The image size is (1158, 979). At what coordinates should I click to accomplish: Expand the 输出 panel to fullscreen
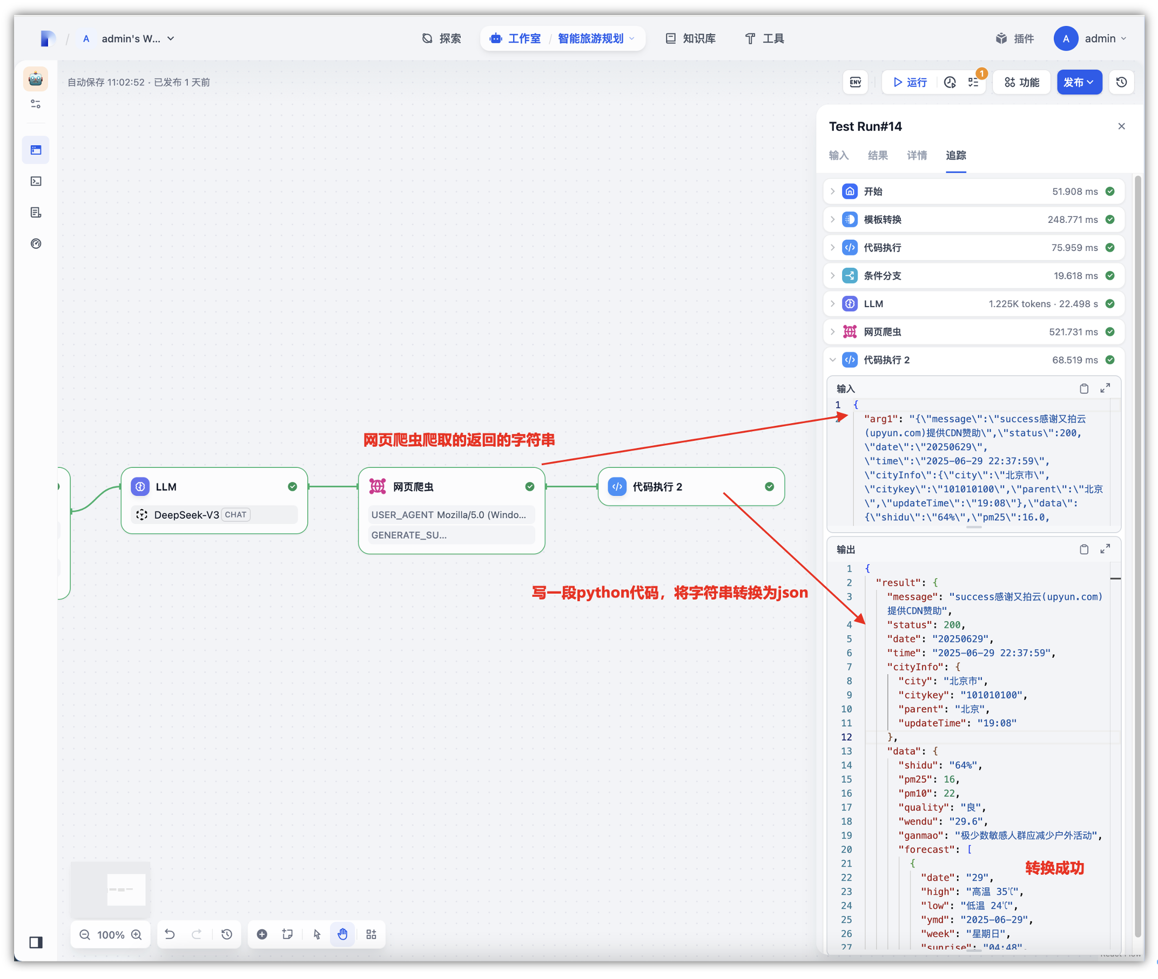coord(1105,549)
